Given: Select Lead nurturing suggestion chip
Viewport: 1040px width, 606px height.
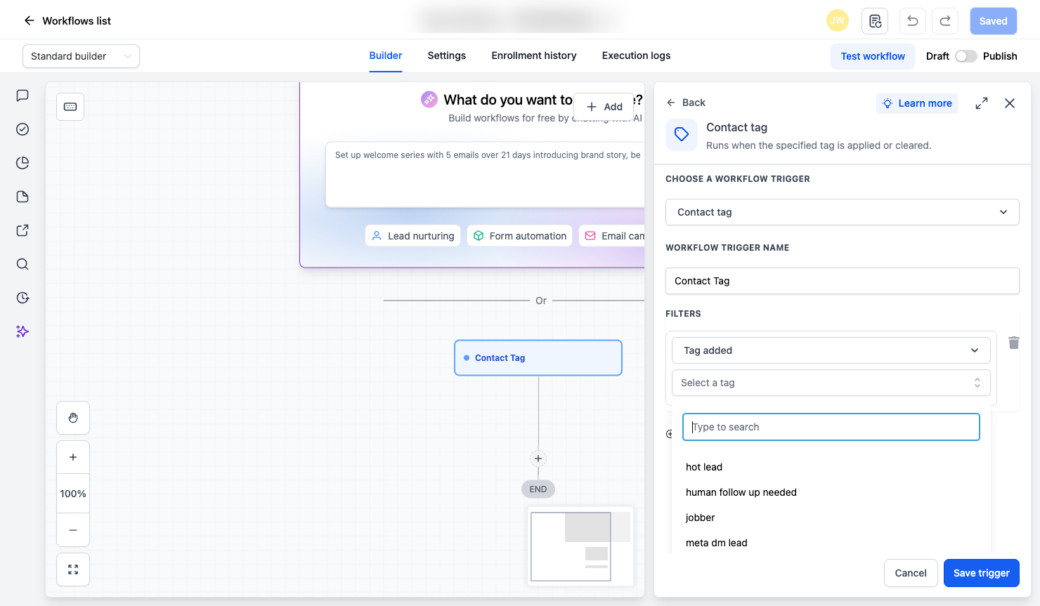Looking at the screenshot, I should tap(413, 236).
